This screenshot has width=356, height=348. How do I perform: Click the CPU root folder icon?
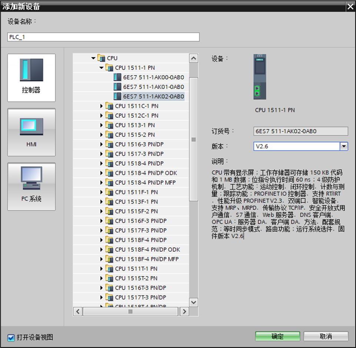(101, 58)
